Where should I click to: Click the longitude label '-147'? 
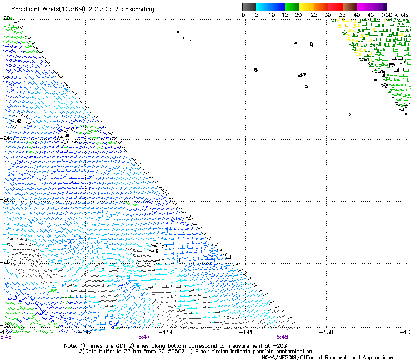pos(86,332)
